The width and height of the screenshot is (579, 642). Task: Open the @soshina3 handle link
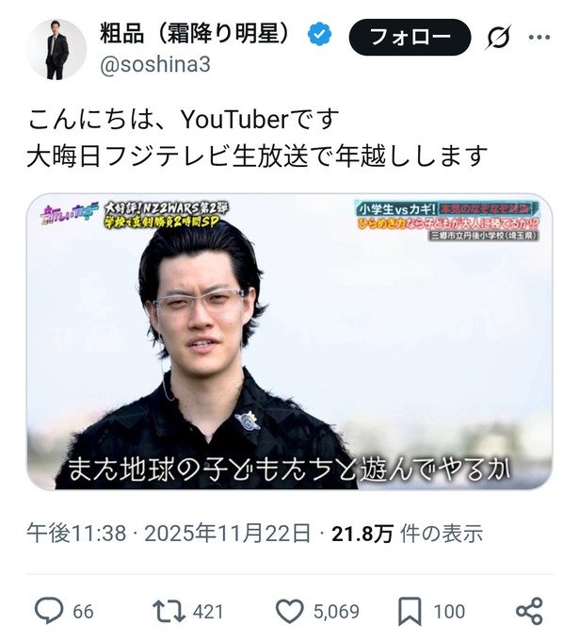[155, 65]
